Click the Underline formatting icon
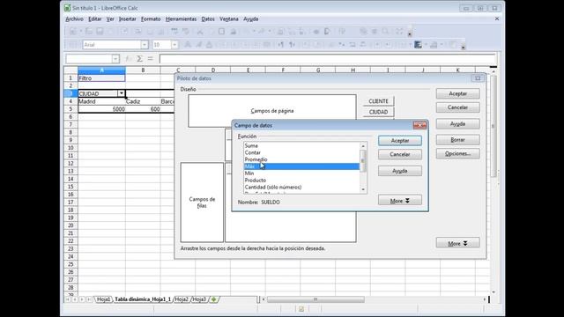Viewport: 564px width, 317px height. [x=209, y=45]
